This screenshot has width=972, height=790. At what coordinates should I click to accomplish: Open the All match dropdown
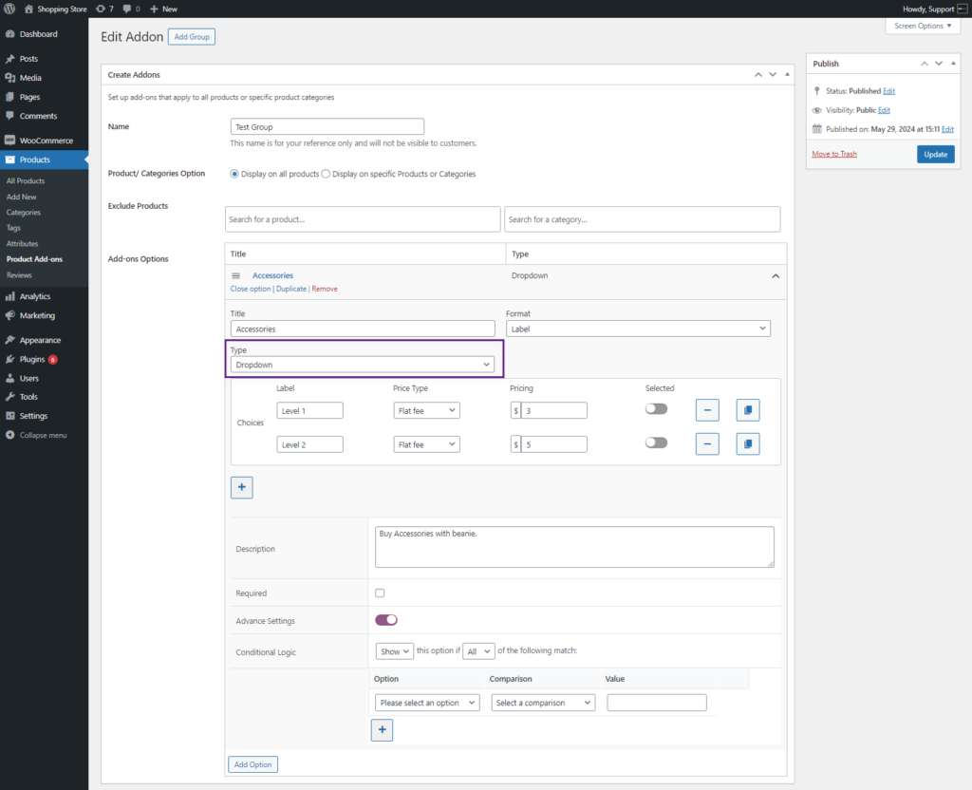click(x=478, y=651)
